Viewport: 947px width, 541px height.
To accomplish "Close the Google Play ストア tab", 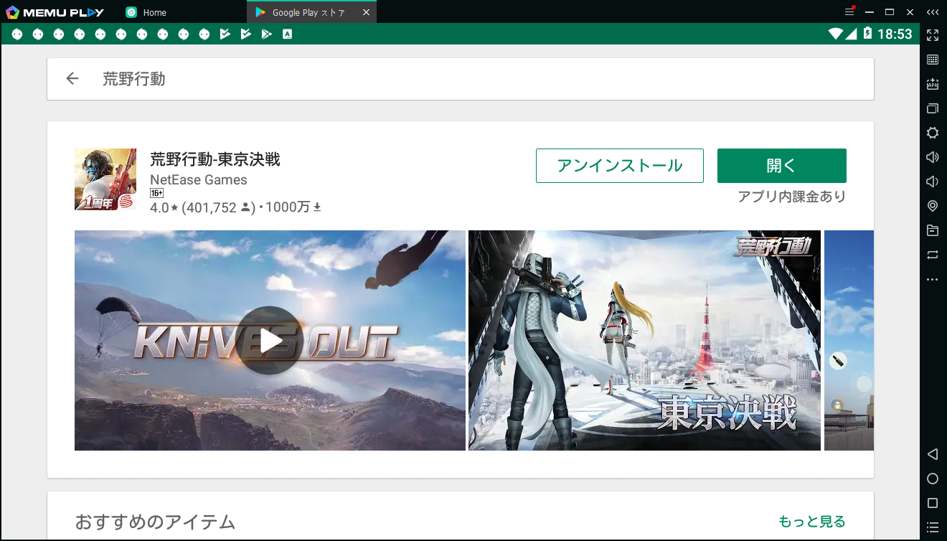I will [x=366, y=12].
